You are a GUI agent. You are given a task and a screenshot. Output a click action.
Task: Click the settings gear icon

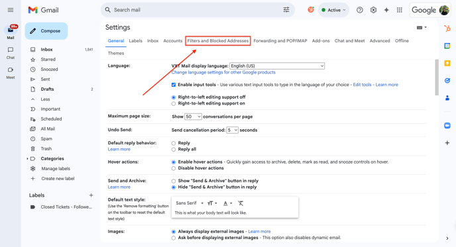373,10
